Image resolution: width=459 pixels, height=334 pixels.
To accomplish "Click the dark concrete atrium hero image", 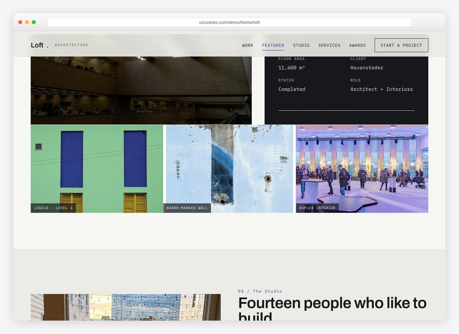I will [x=141, y=90].
